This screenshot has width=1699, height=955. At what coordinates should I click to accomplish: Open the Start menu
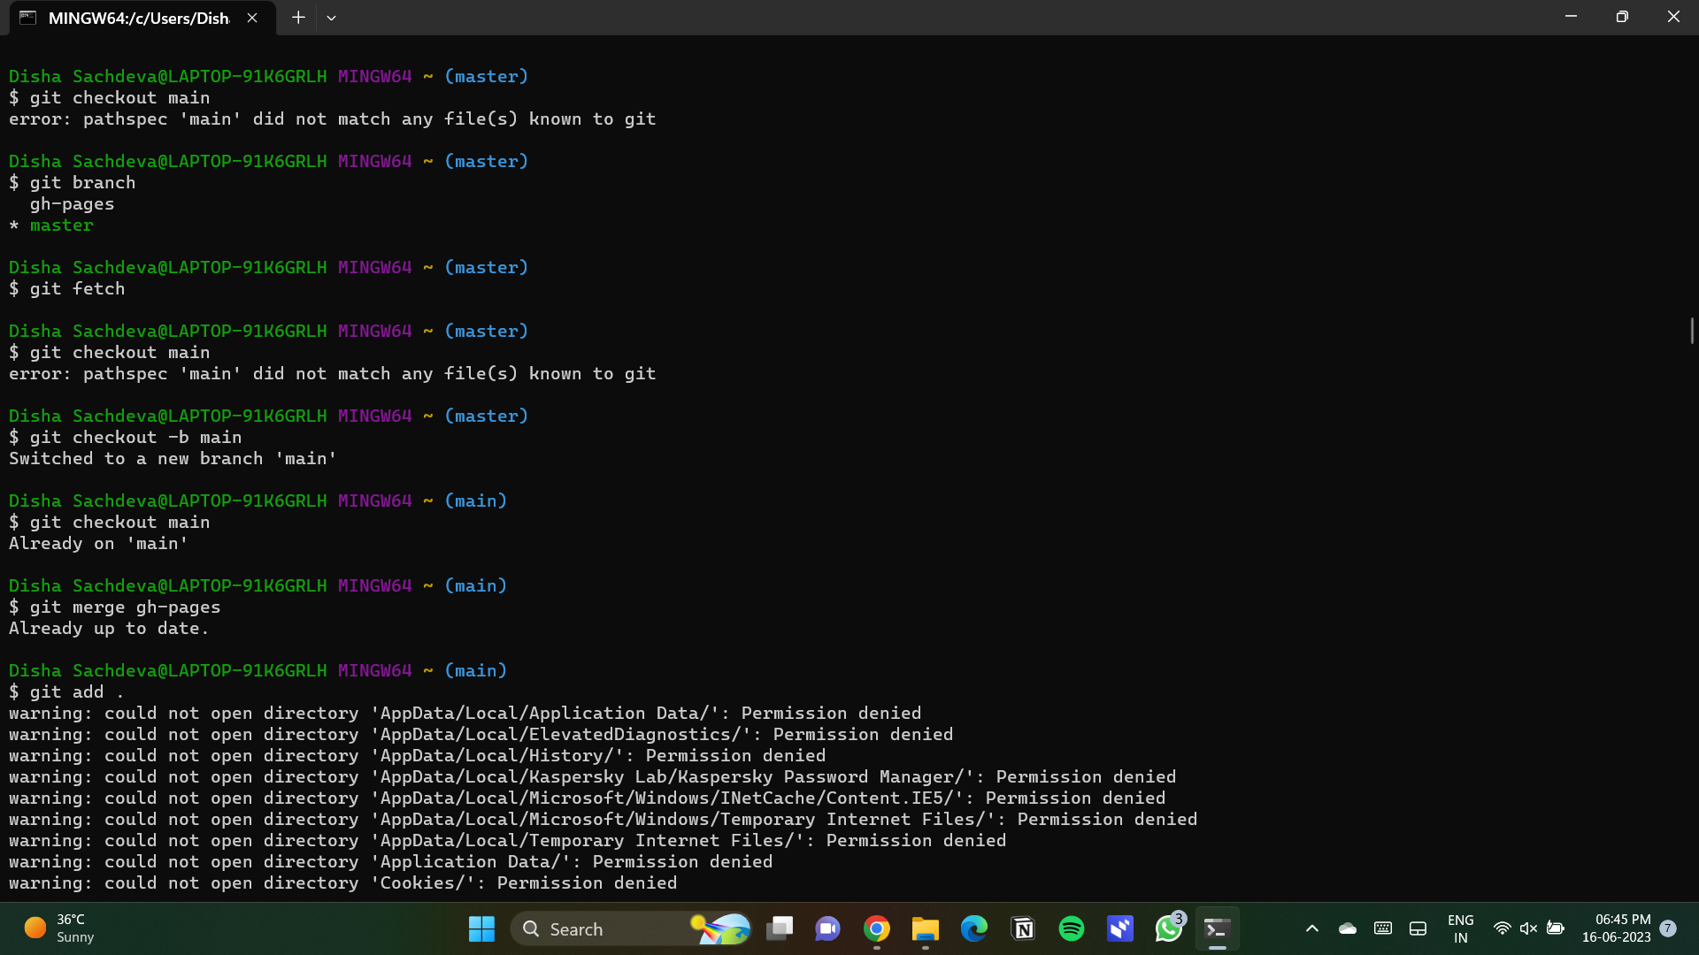click(480, 928)
